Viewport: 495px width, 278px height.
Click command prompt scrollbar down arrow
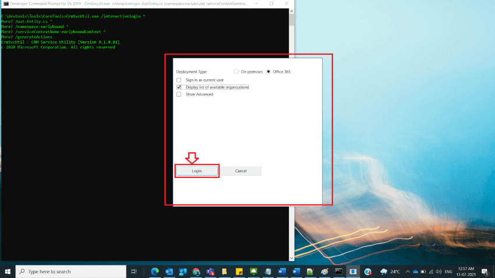[x=291, y=258]
